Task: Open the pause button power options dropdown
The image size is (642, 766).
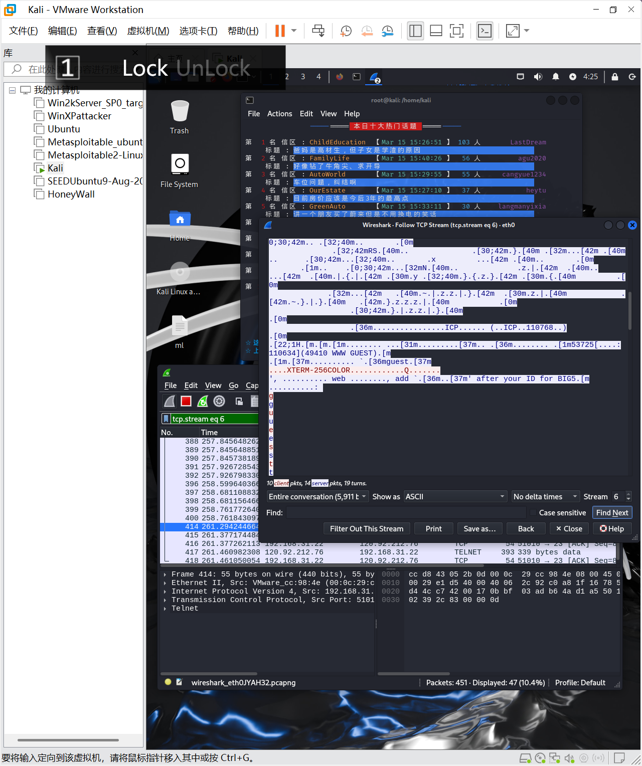Action: (294, 31)
